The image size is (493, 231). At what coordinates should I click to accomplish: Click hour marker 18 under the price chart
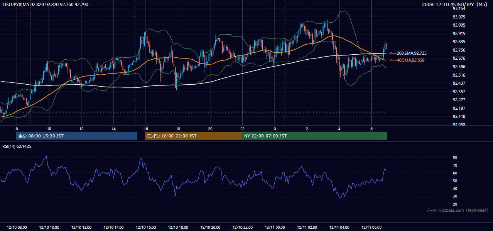[178, 129]
